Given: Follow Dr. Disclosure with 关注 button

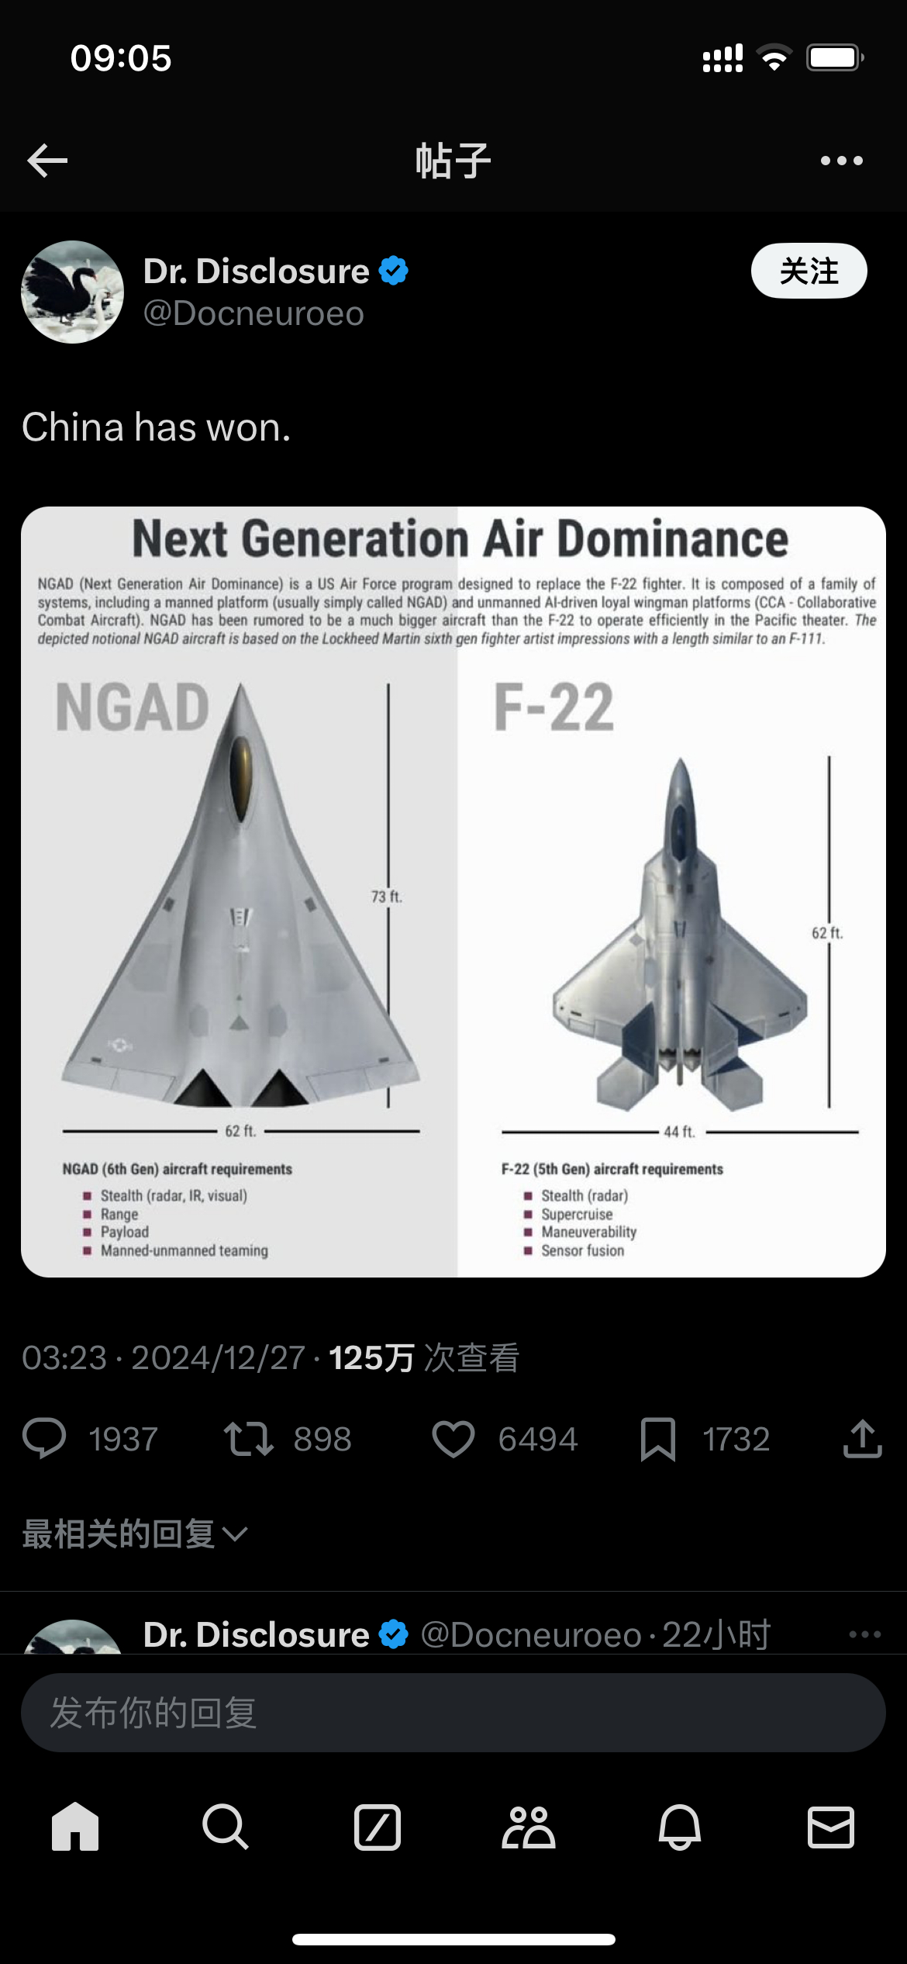Looking at the screenshot, I should (809, 271).
